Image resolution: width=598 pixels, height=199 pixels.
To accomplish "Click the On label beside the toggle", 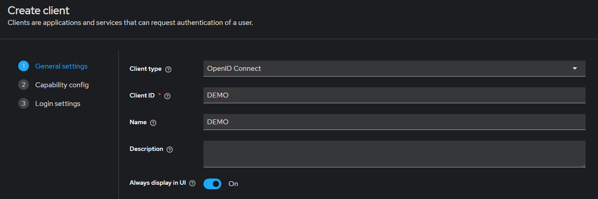I will coord(233,184).
